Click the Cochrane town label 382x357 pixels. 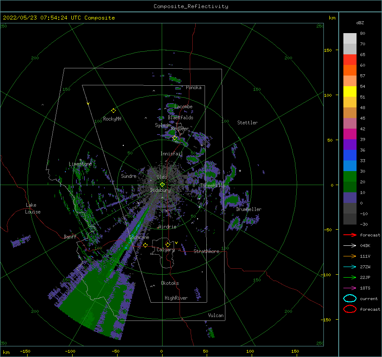click(x=139, y=237)
